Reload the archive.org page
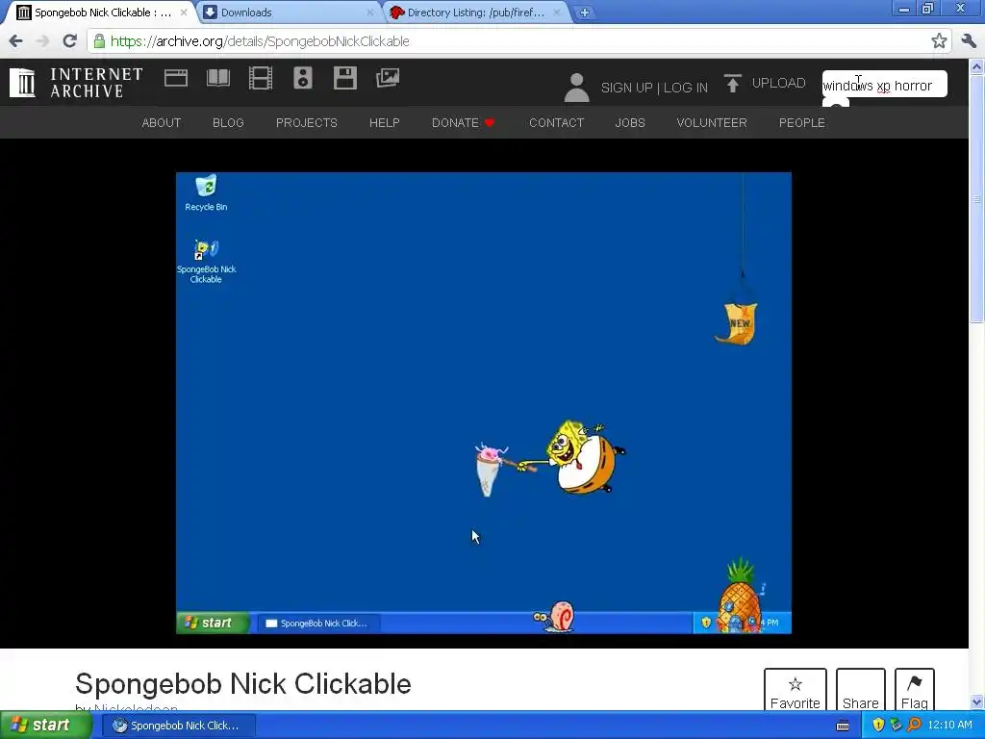Screen dimensions: 985x739 tap(69, 40)
